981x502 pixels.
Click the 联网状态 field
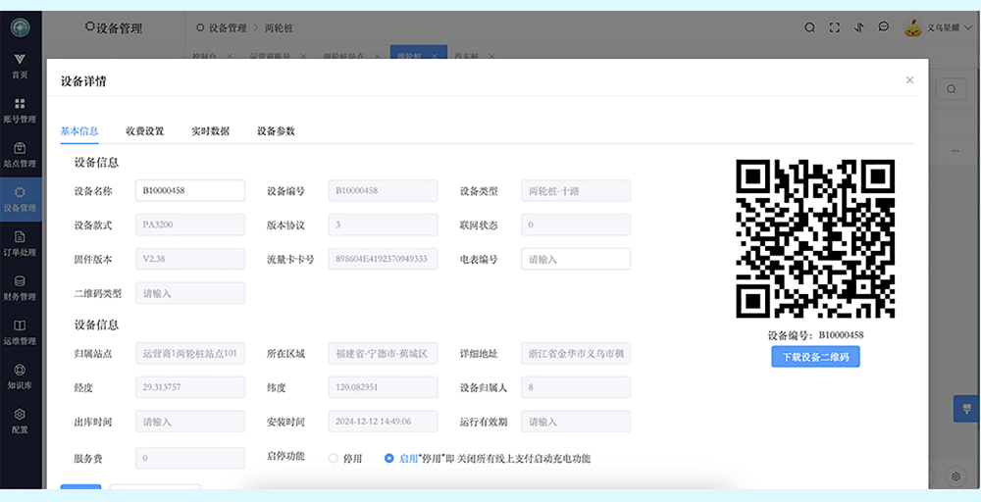click(x=576, y=225)
